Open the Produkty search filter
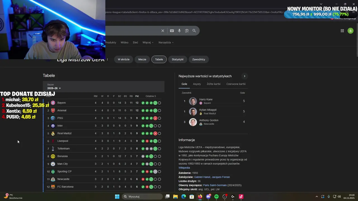Image resolution: width=358 pixels, height=201 pixels. click(x=111, y=42)
